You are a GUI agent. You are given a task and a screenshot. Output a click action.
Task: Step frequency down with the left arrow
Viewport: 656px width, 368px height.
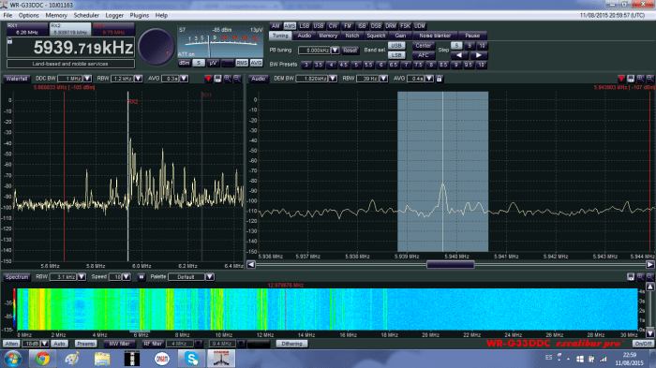click(x=459, y=55)
